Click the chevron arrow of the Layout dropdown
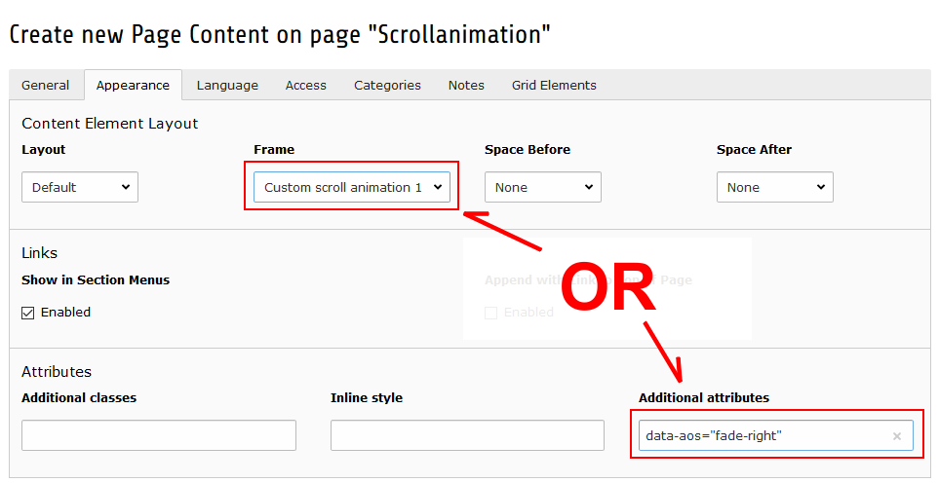Image resolution: width=939 pixels, height=483 pixels. [126, 187]
